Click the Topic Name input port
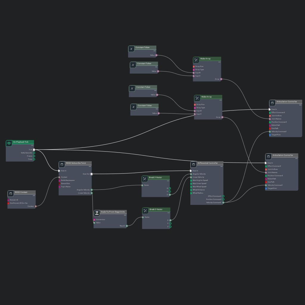This screenshot has width=305, height=305. tap(60, 187)
